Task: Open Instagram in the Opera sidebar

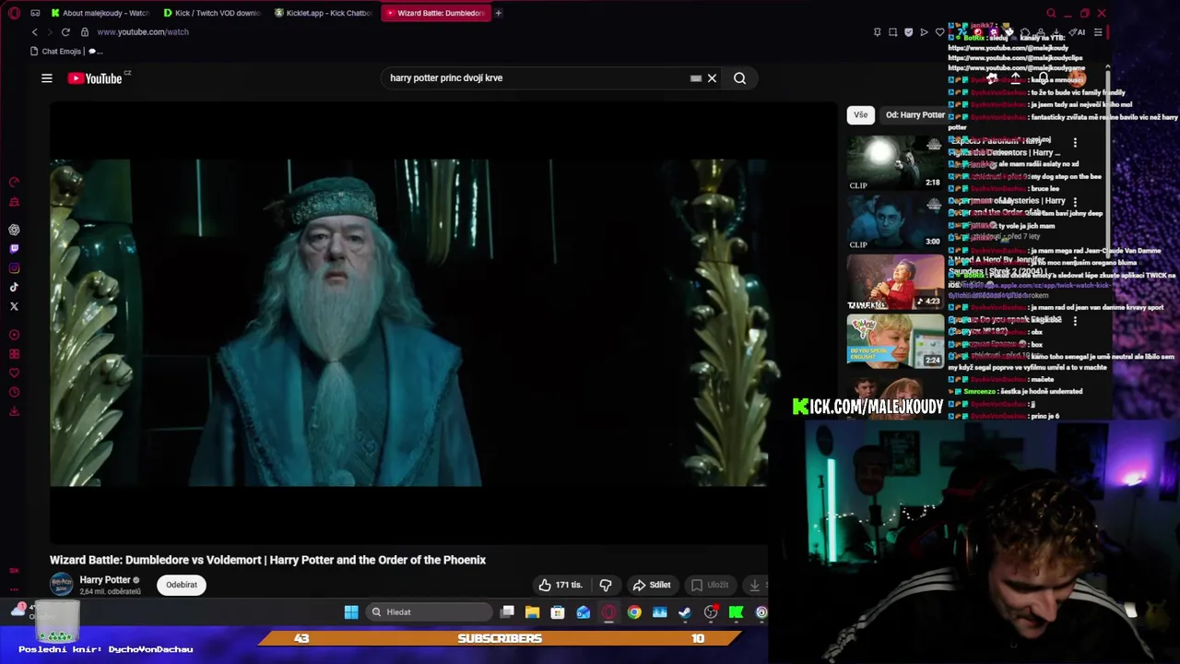Action: 14,268
